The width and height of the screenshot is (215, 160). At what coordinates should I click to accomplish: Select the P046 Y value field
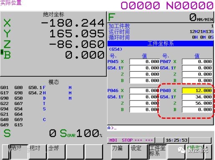(x=144, y=97)
